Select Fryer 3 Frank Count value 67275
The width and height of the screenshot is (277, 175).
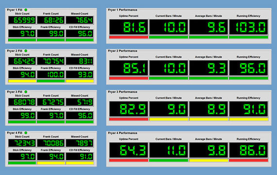pos(51,102)
